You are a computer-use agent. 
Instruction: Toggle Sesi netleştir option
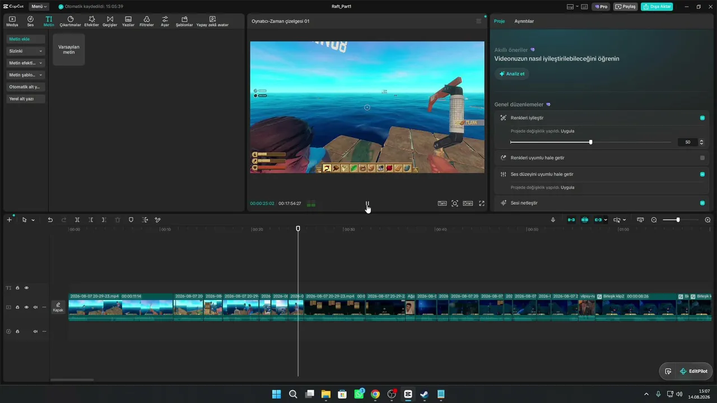pos(702,203)
